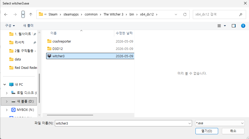The height and width of the screenshot is (139, 249).
Task: Go back to the previous folder
Action: 6,14
